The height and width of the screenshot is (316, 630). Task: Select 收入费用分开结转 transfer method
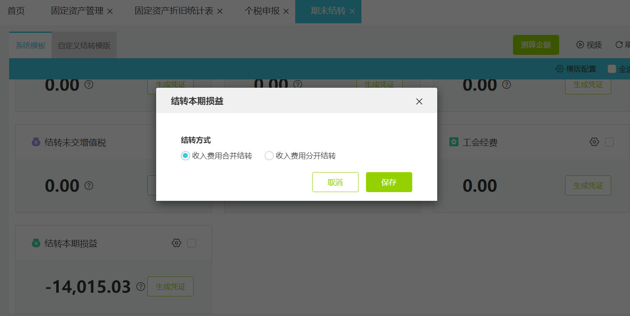[269, 156]
